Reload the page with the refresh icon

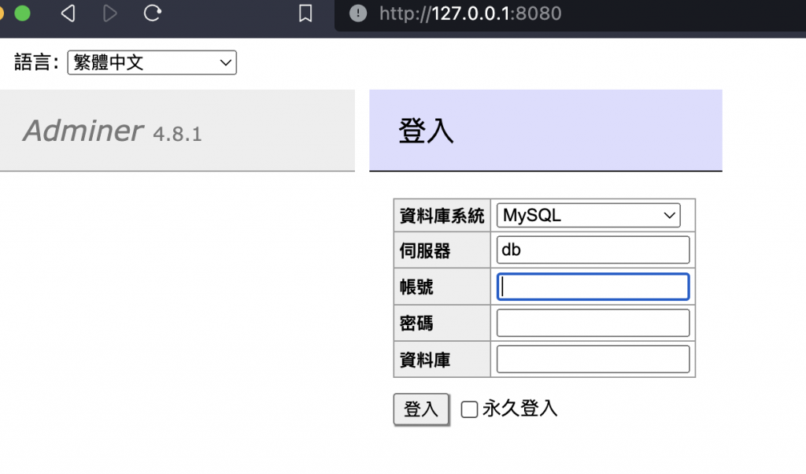(x=152, y=13)
